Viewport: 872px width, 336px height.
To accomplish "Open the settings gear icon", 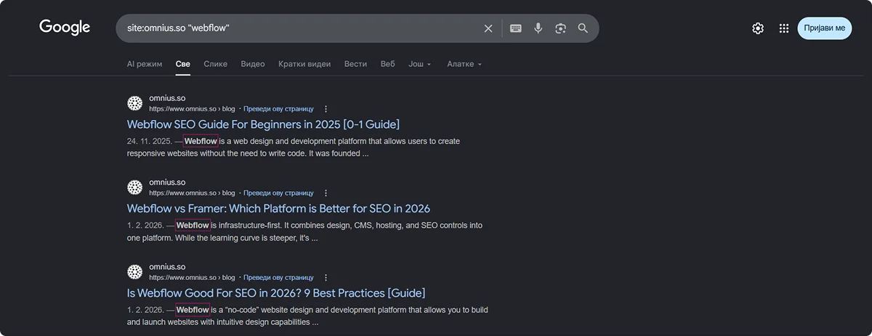I will pos(758,28).
